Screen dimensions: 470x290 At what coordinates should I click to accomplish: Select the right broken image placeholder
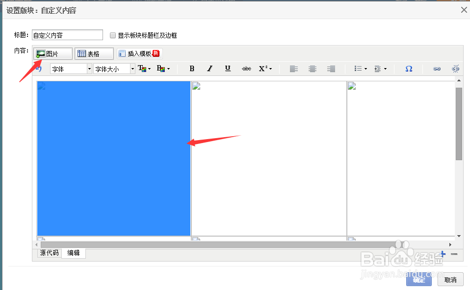[x=352, y=86]
